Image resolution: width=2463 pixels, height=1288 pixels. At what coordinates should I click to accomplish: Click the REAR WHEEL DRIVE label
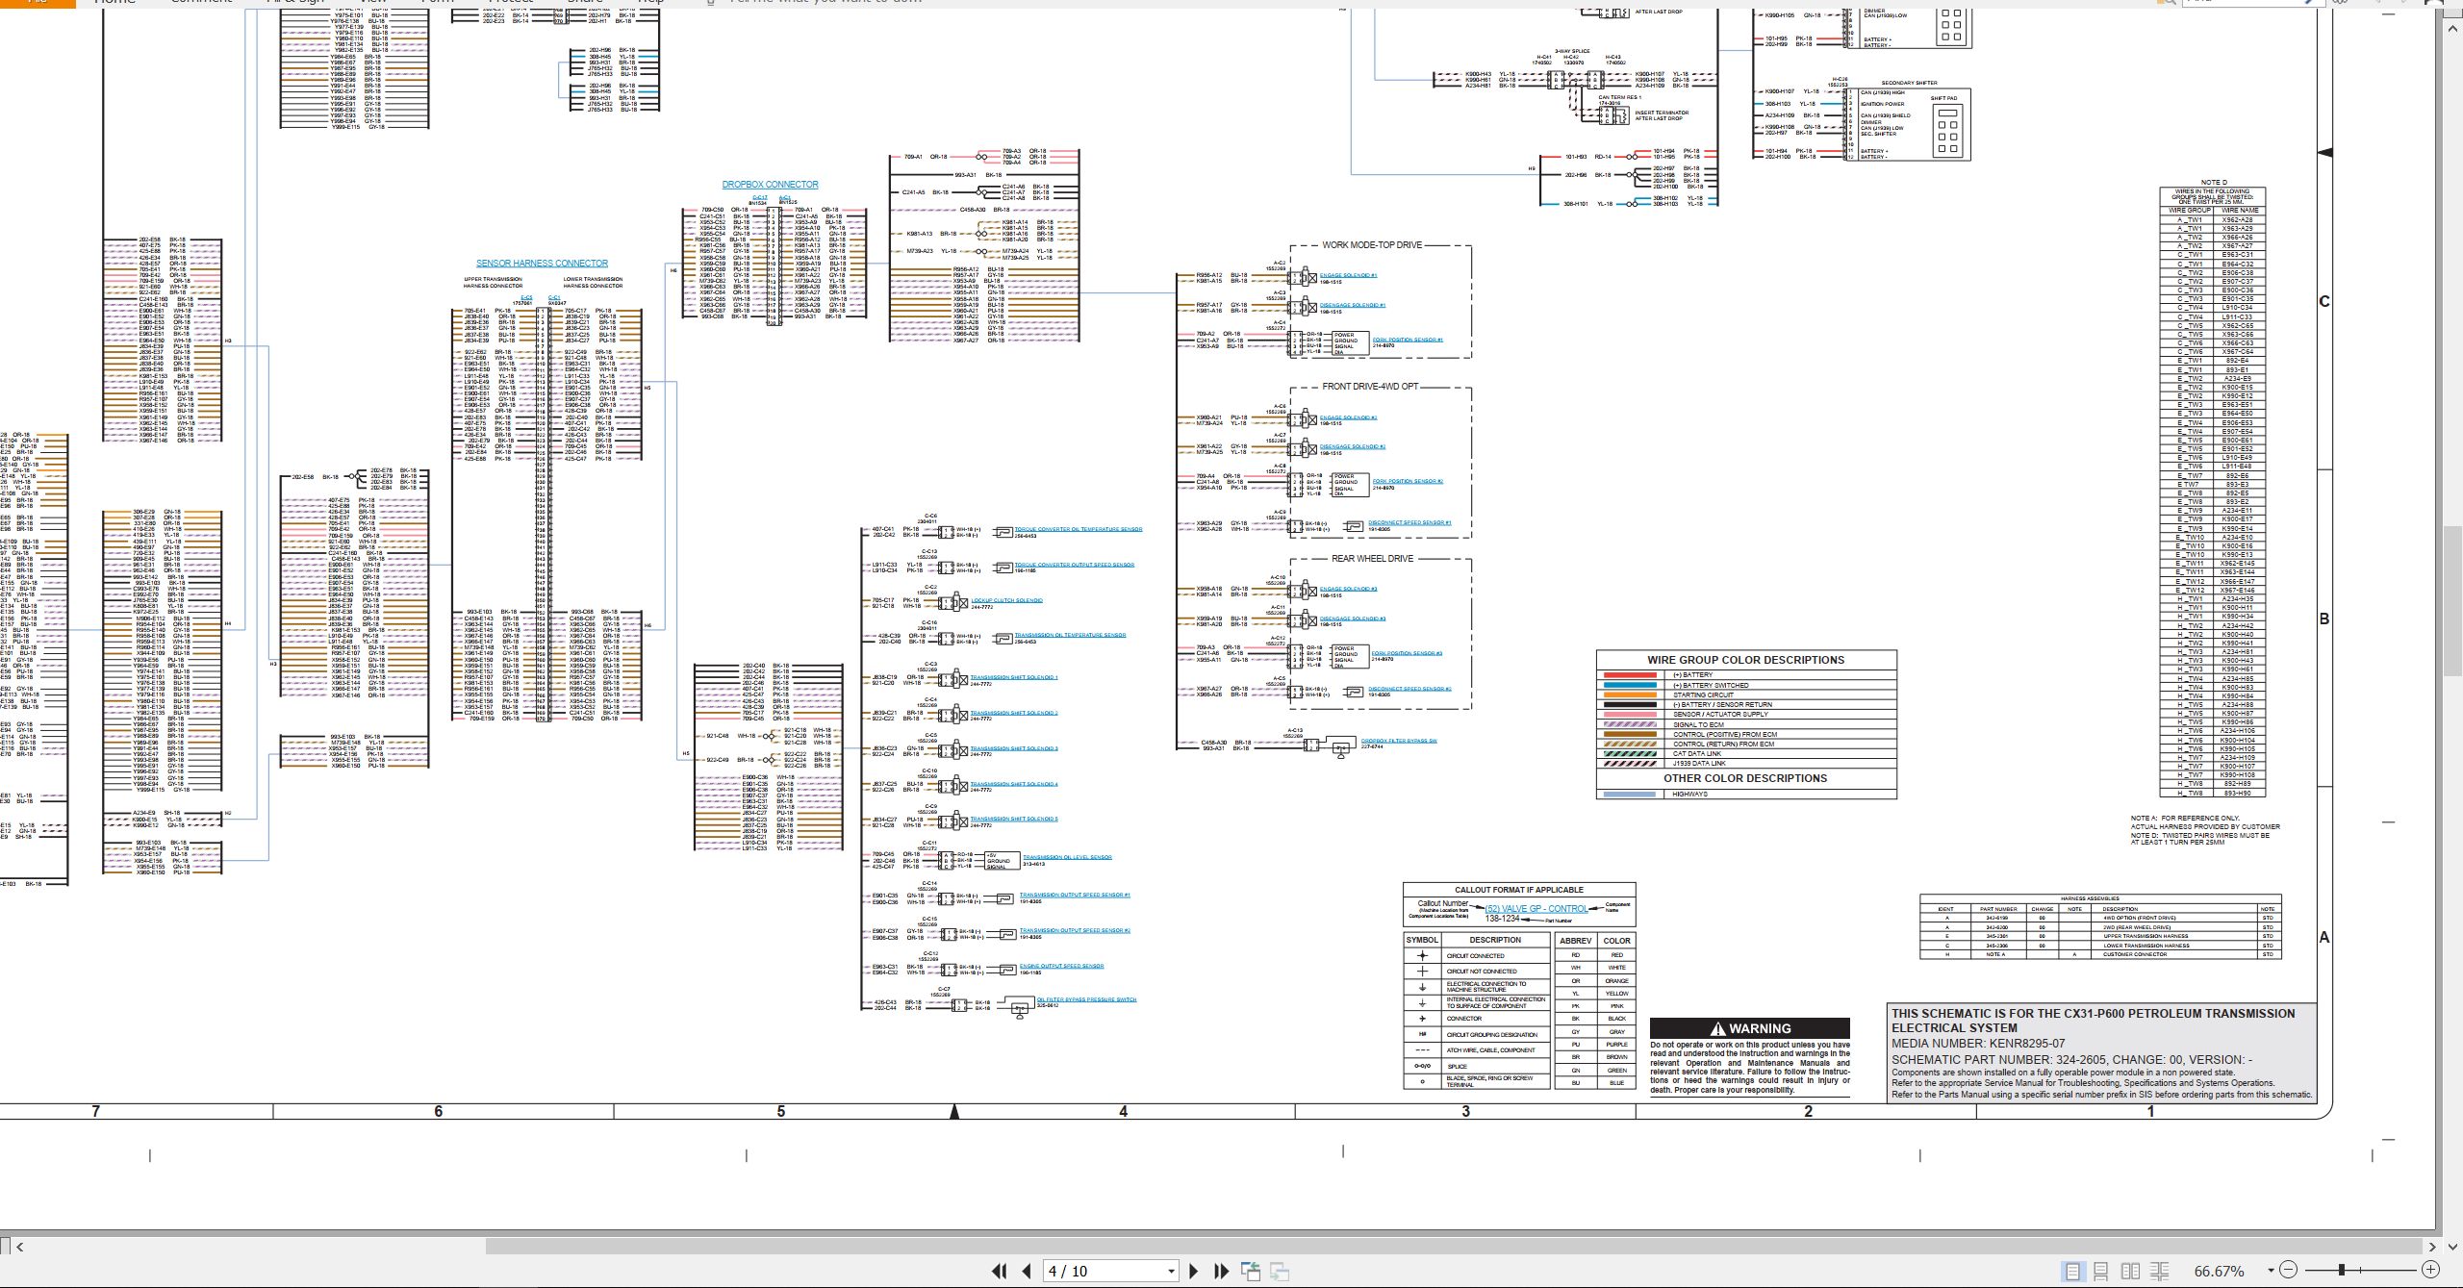(1372, 559)
